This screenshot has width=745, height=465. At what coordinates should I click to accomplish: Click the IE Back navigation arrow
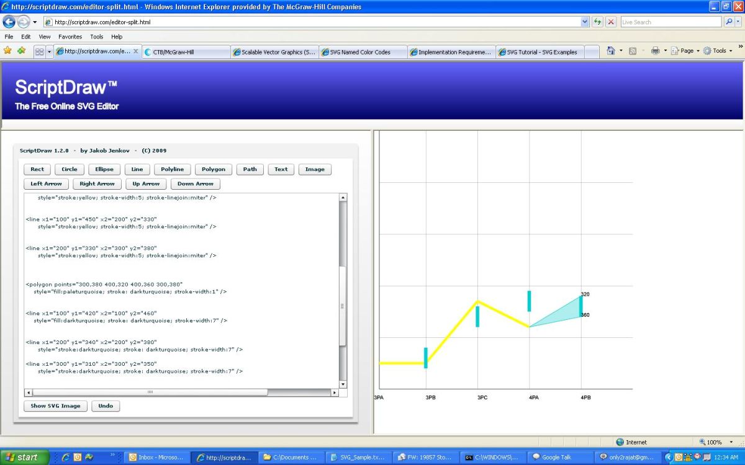[x=9, y=22]
